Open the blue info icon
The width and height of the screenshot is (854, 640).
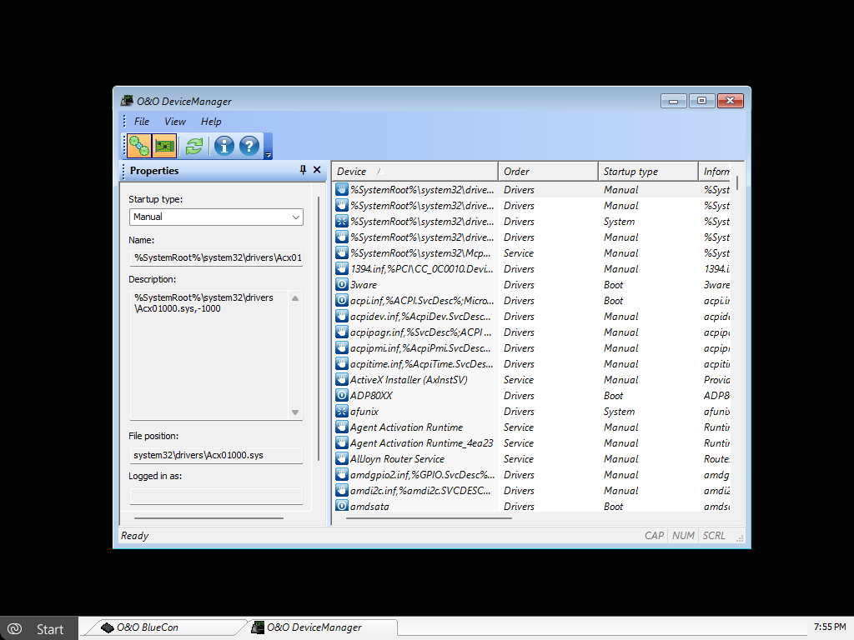[224, 146]
